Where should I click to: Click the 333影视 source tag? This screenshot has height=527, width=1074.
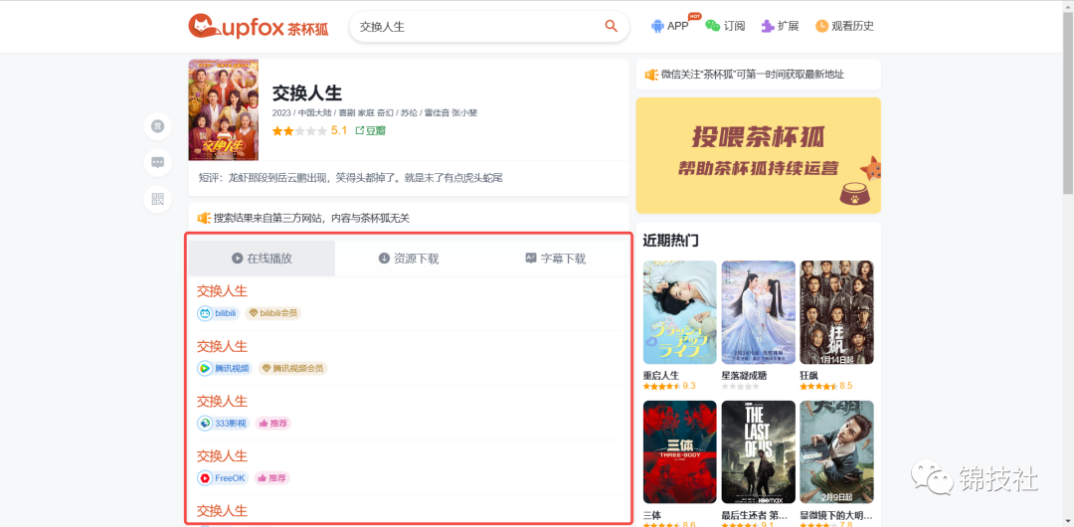pyautogui.click(x=224, y=423)
